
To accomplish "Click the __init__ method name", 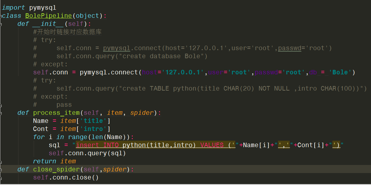I will coord(49,24).
